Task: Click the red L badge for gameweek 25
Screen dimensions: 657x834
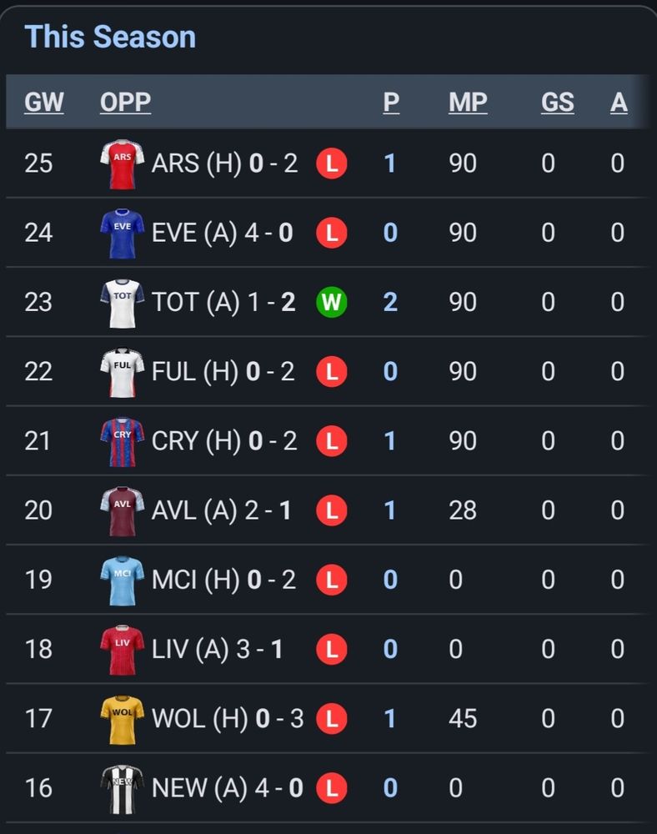Action: (x=332, y=163)
